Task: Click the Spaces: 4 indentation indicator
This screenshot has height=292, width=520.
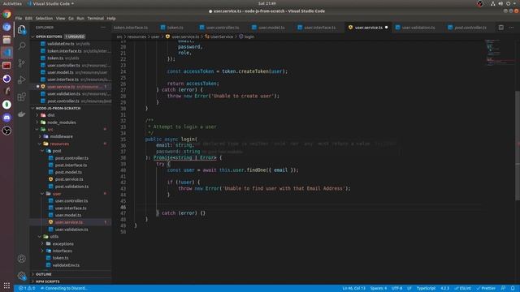Action: [x=379, y=289]
